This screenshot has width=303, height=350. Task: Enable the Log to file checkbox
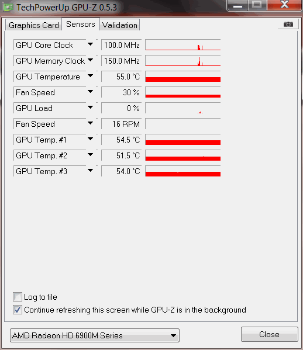18,297
